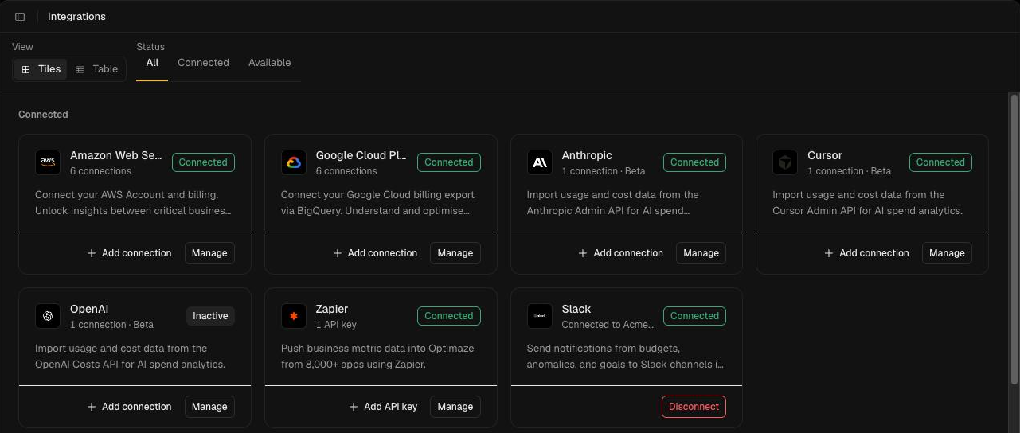Viewport: 1020px width, 433px height.
Task: Click the Slack logo icon
Action: [x=539, y=316]
